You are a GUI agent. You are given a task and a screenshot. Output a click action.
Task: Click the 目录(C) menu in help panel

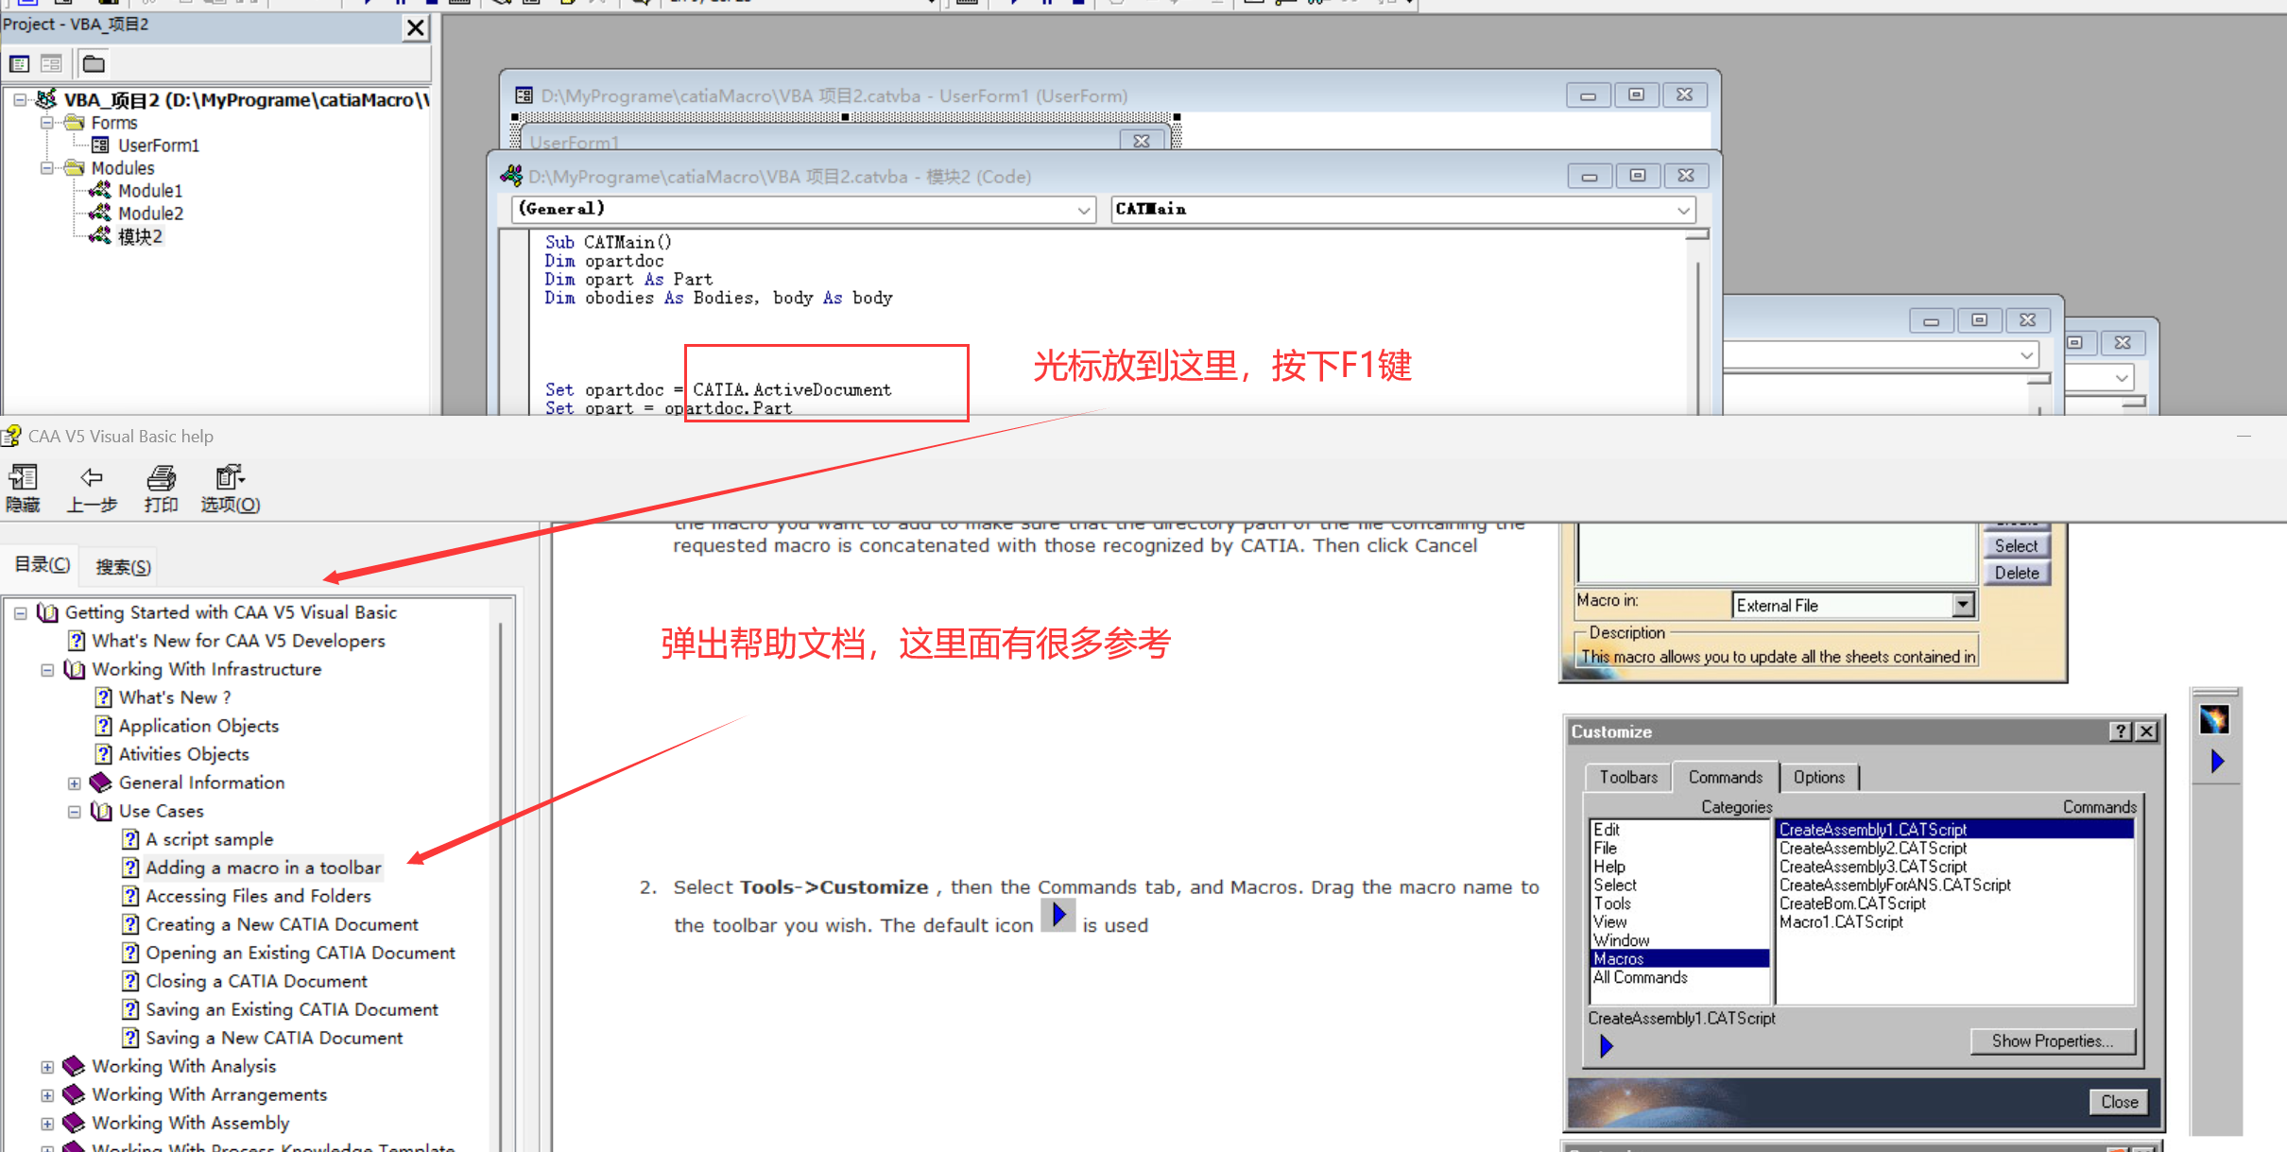(44, 566)
